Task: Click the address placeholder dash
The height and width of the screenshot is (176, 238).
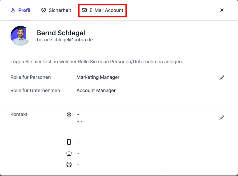Action: (x=78, y=114)
